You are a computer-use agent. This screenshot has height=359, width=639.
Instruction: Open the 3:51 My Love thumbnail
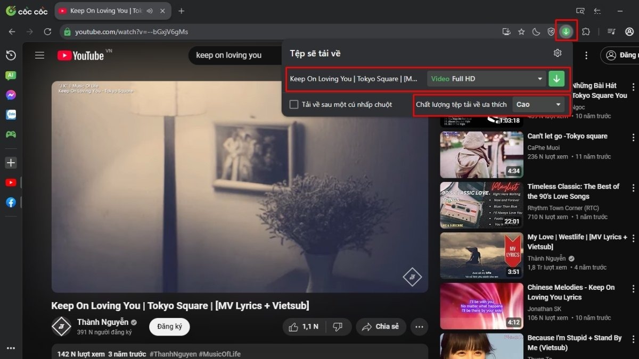(481, 256)
